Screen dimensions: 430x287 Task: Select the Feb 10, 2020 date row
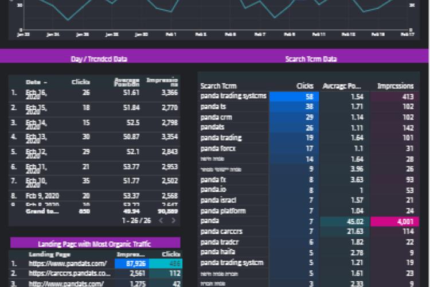tap(95, 183)
